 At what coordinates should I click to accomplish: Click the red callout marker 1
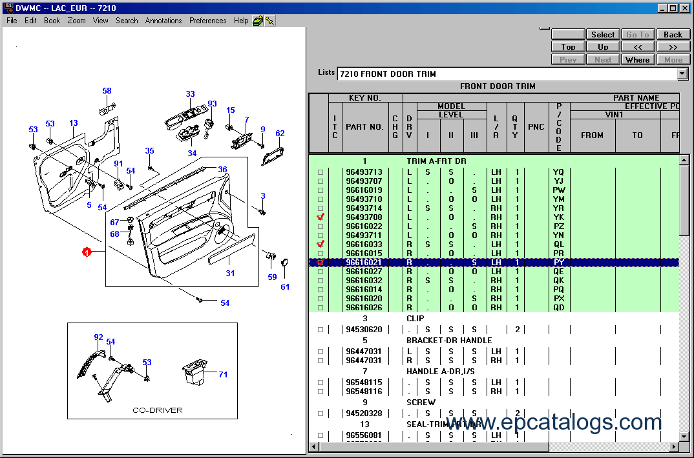point(86,252)
